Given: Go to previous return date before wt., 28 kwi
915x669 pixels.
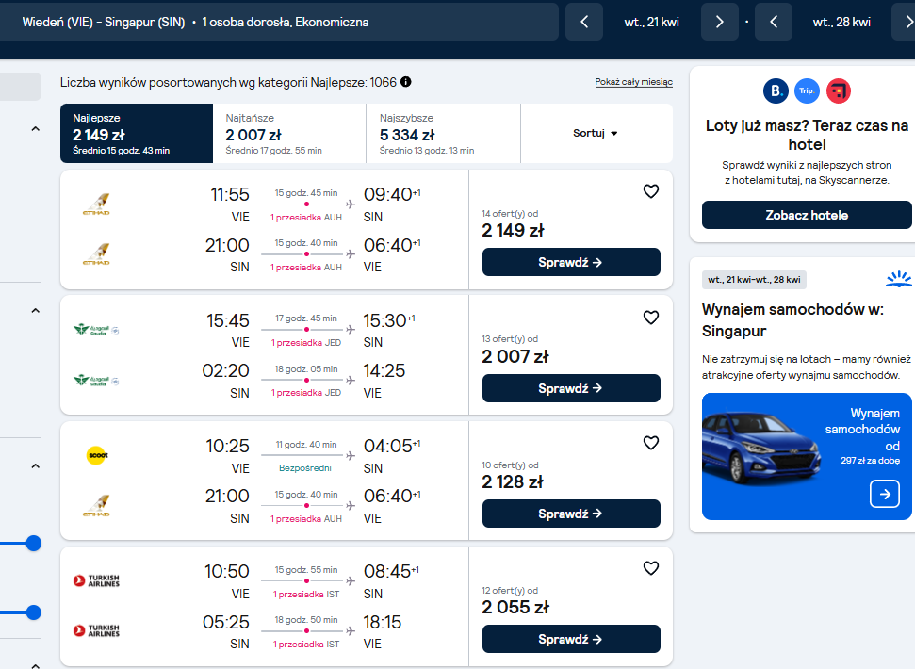Looking at the screenshot, I should tap(774, 23).
